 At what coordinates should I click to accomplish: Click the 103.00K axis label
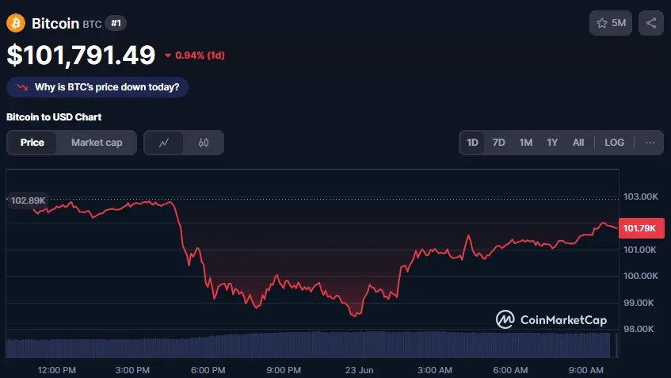[x=641, y=197]
